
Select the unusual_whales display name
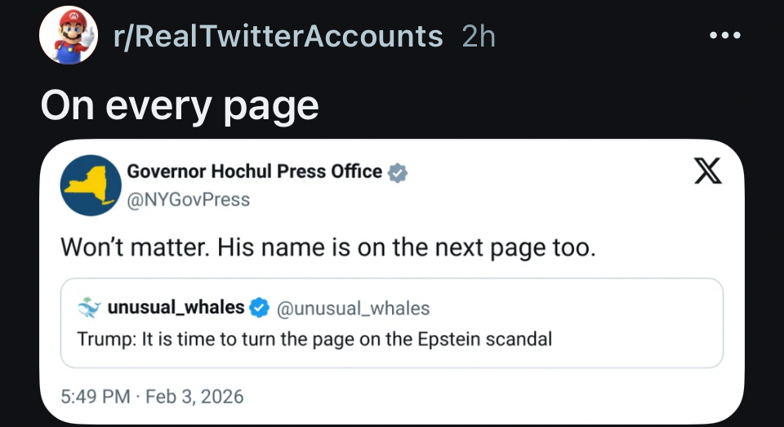point(176,307)
